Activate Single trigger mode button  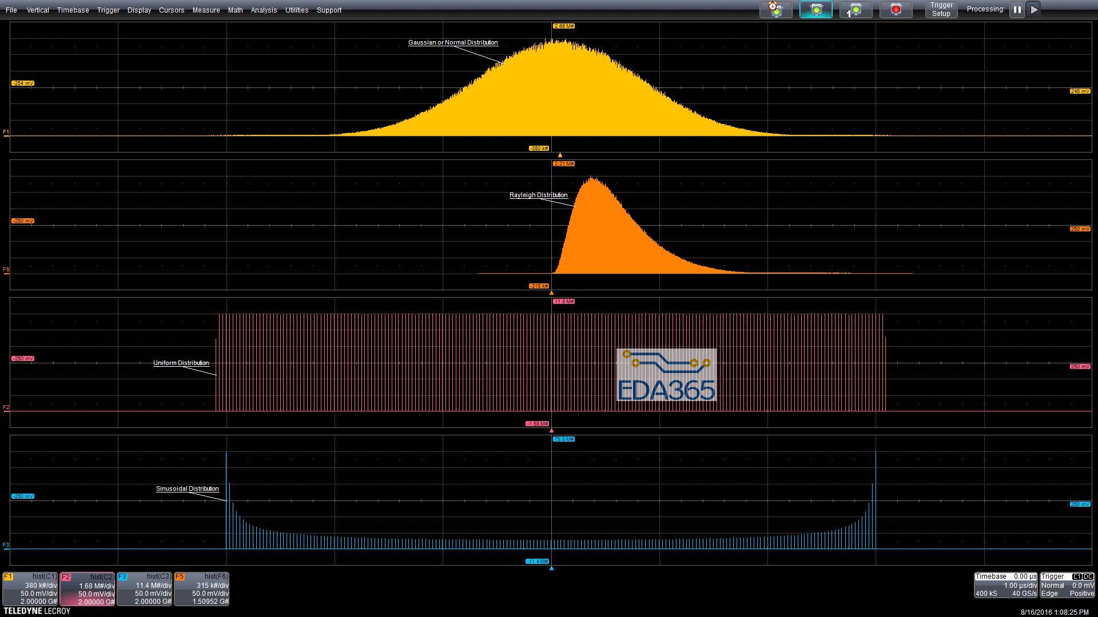856,10
